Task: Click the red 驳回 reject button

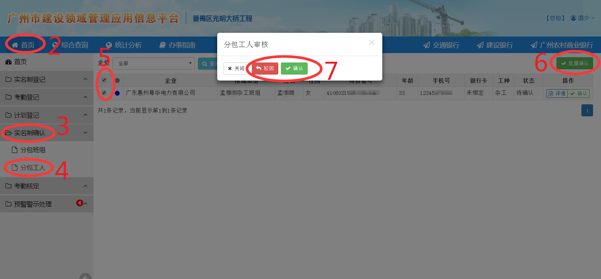Action: (265, 69)
